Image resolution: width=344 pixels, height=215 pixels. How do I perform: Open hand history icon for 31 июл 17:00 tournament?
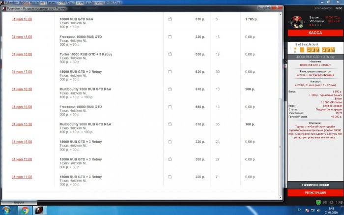(x=170, y=72)
